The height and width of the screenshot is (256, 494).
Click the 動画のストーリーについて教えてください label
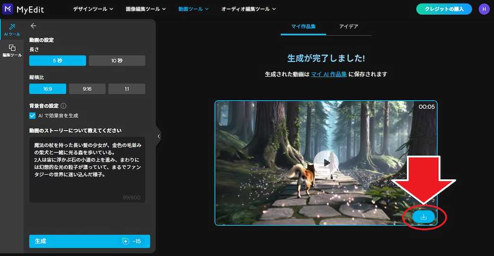(75, 130)
